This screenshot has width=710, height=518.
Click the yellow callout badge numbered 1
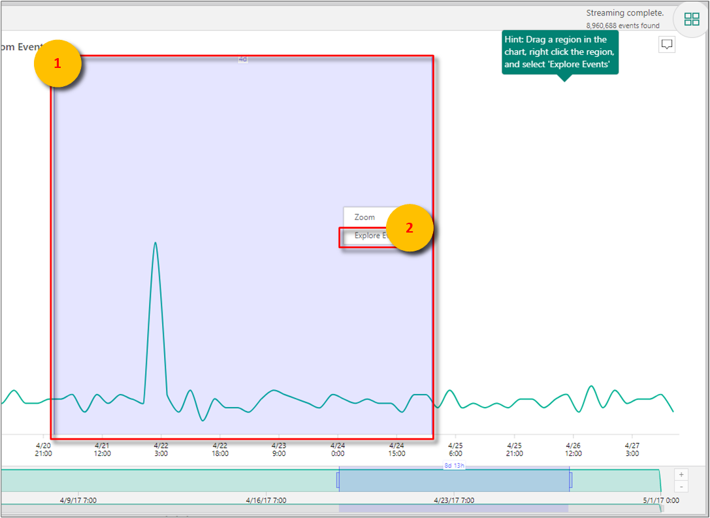coord(57,63)
